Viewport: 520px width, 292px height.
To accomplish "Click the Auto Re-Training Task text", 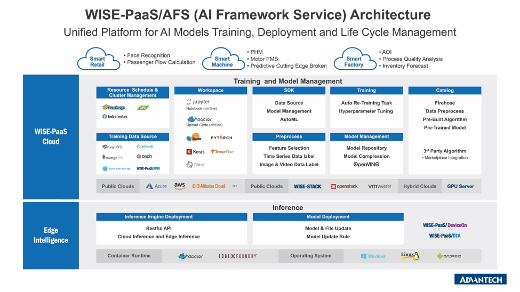I will [366, 103].
